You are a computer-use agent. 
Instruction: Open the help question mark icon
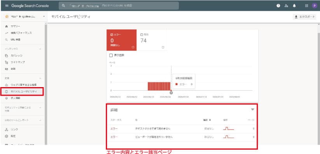coord(278,6)
